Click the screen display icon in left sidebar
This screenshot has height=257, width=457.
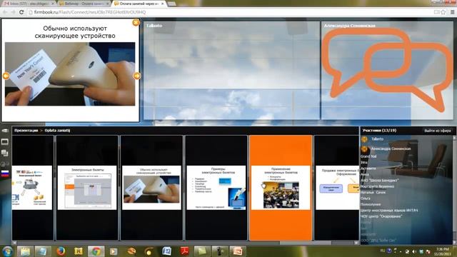pos(5,142)
